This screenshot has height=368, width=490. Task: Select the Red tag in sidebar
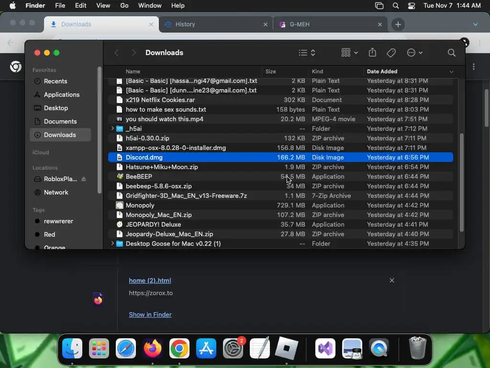tap(60, 234)
